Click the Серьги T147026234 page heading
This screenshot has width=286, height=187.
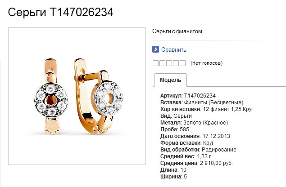pyautogui.click(x=60, y=13)
